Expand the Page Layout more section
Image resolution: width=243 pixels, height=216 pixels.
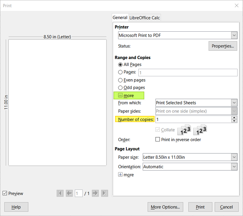pyautogui.click(x=120, y=175)
